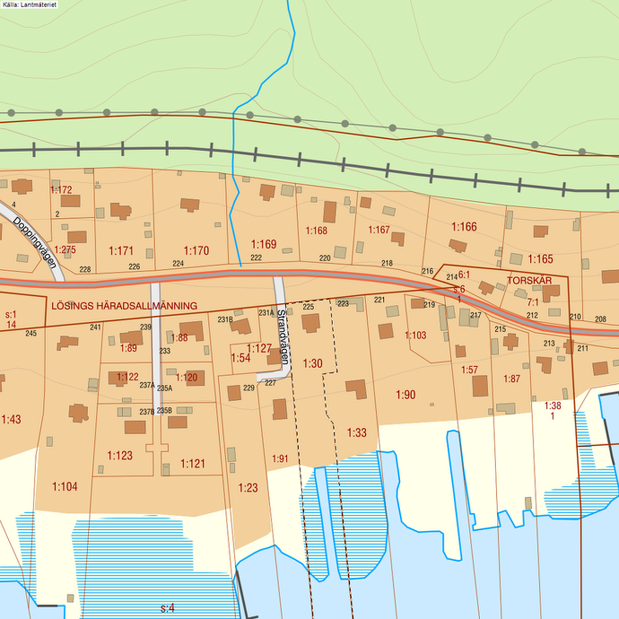This screenshot has height=619, width=619.
Task: Click house number '228'
Action: 85,269
